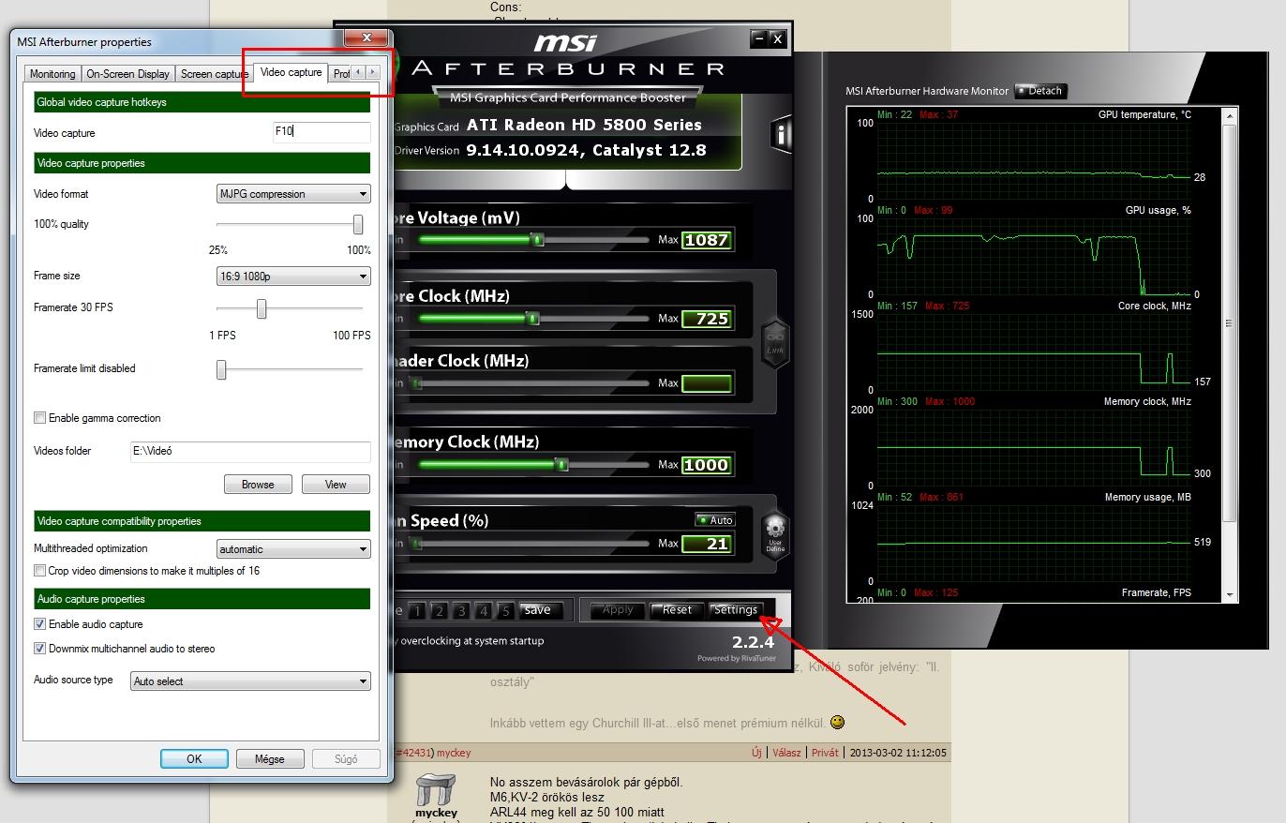Toggle the Auto fan speed button
Viewport: 1286px width, 823px height.
click(x=715, y=520)
